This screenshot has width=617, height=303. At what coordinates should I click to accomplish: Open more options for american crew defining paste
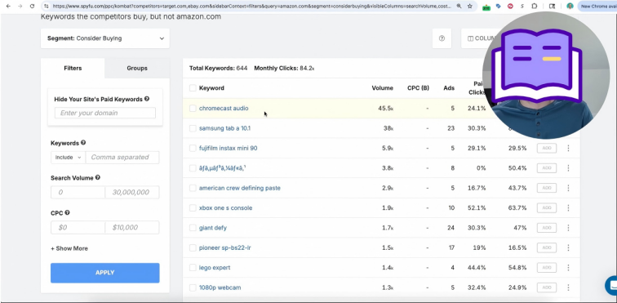568,188
